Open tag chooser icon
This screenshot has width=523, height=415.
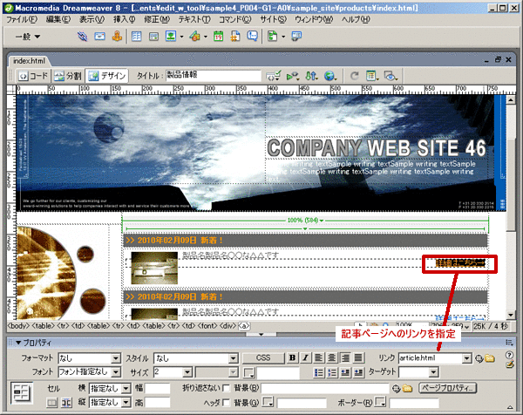point(296,36)
